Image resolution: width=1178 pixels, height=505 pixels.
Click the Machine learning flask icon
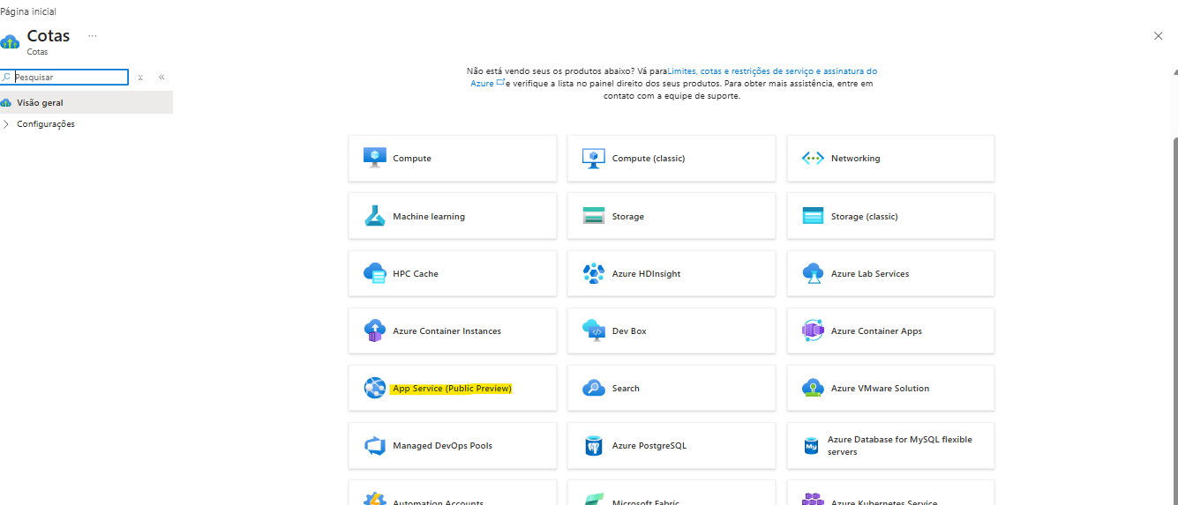(x=375, y=216)
